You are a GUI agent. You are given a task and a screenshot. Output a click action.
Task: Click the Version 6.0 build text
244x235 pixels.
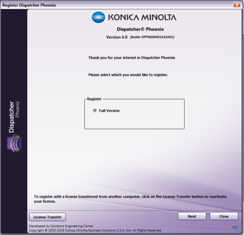[x=140, y=37]
